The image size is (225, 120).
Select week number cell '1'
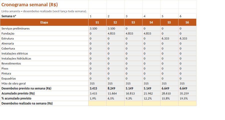pyautogui.click(x=97, y=16)
